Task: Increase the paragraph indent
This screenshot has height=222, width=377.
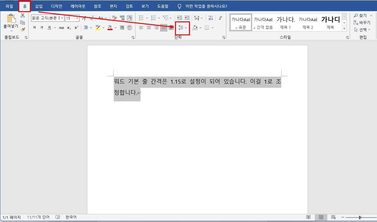Action: [x=187, y=18]
